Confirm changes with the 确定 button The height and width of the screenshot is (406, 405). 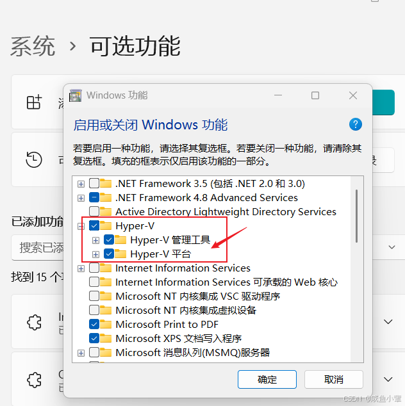click(267, 380)
